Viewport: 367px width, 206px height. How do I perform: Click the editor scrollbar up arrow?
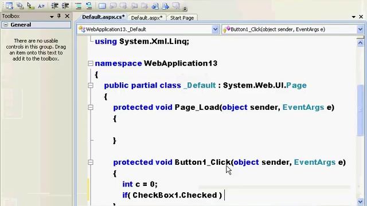(361, 43)
